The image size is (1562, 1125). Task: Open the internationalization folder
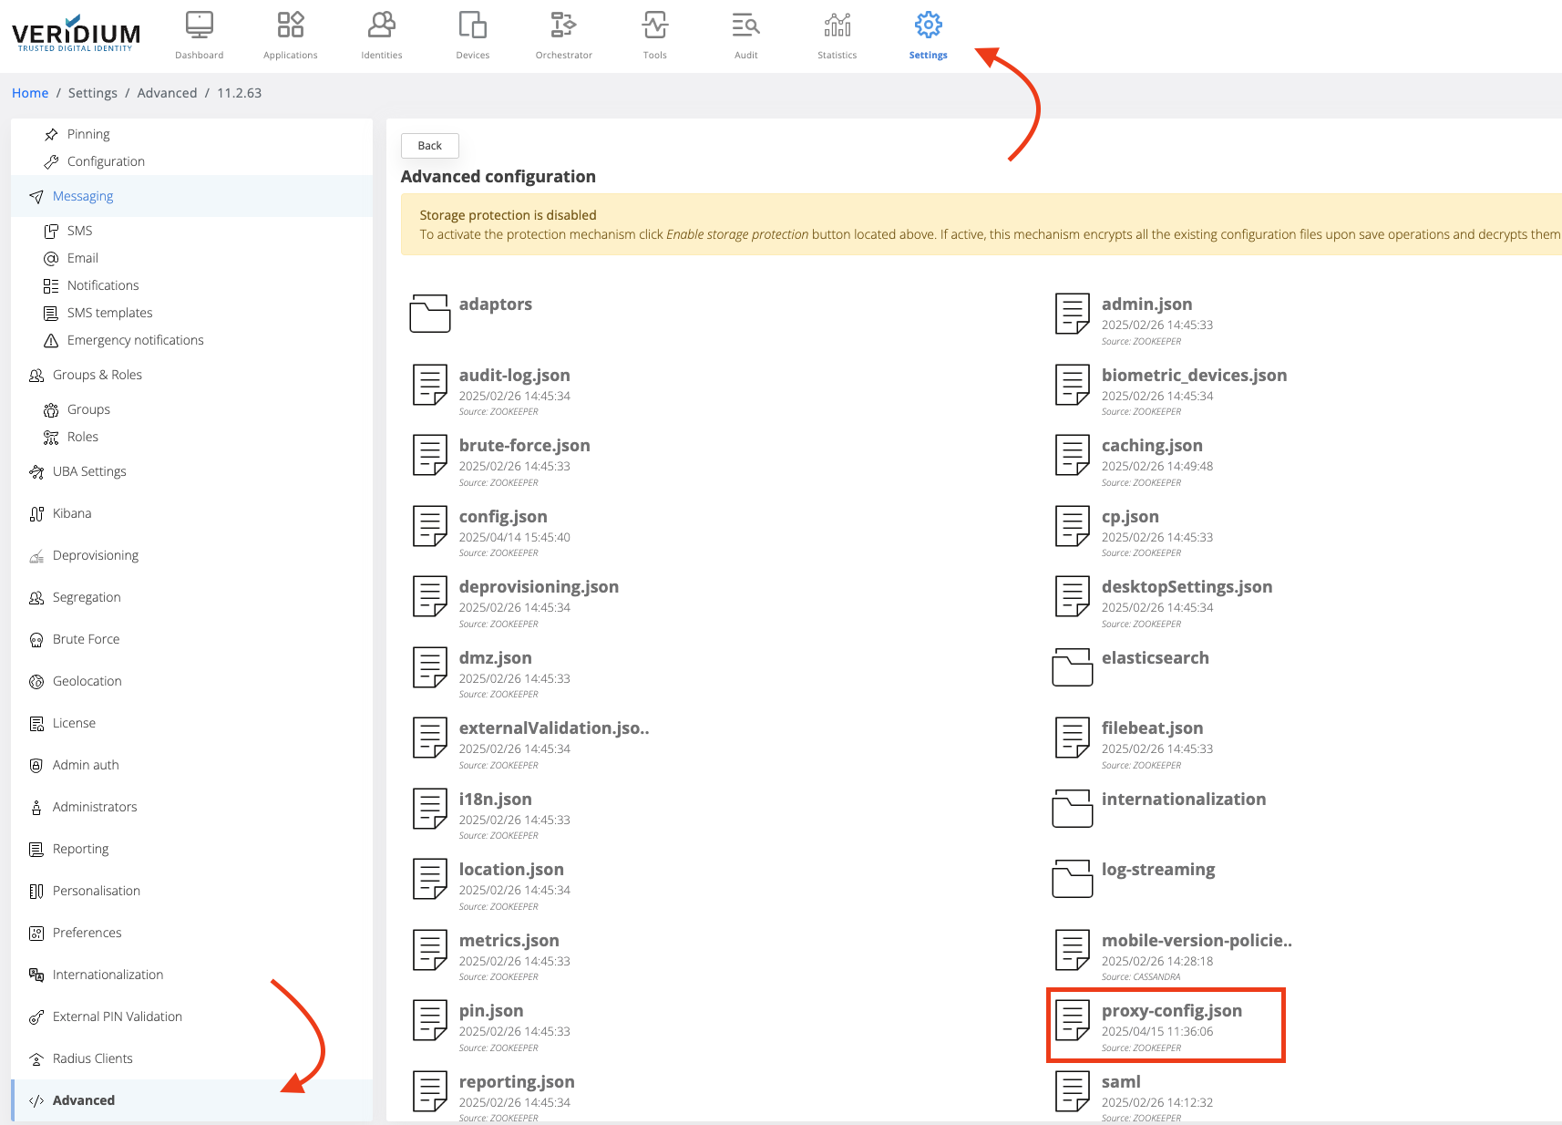click(x=1183, y=800)
